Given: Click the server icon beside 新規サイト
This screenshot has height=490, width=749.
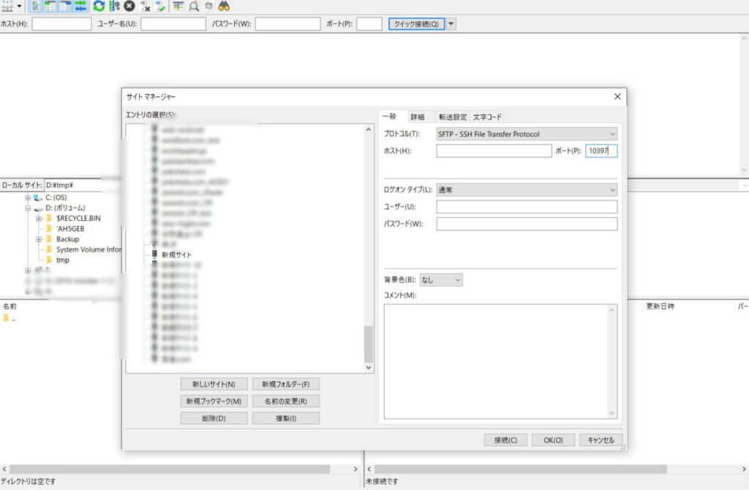Looking at the screenshot, I should (x=154, y=254).
